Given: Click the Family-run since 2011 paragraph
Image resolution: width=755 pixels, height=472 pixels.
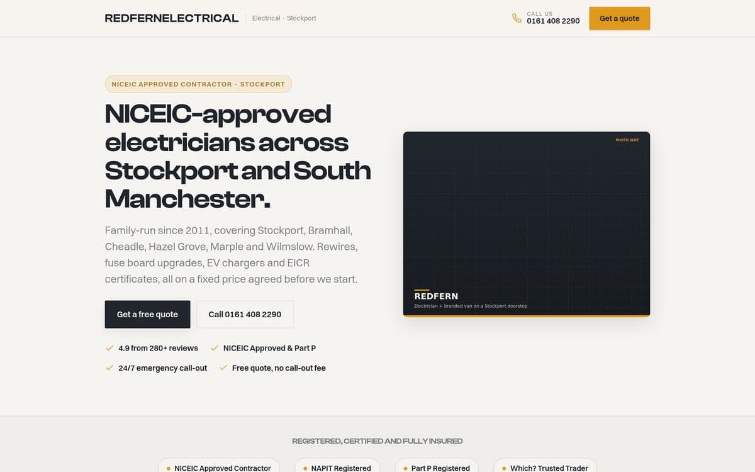Looking at the screenshot, I should click(232, 254).
